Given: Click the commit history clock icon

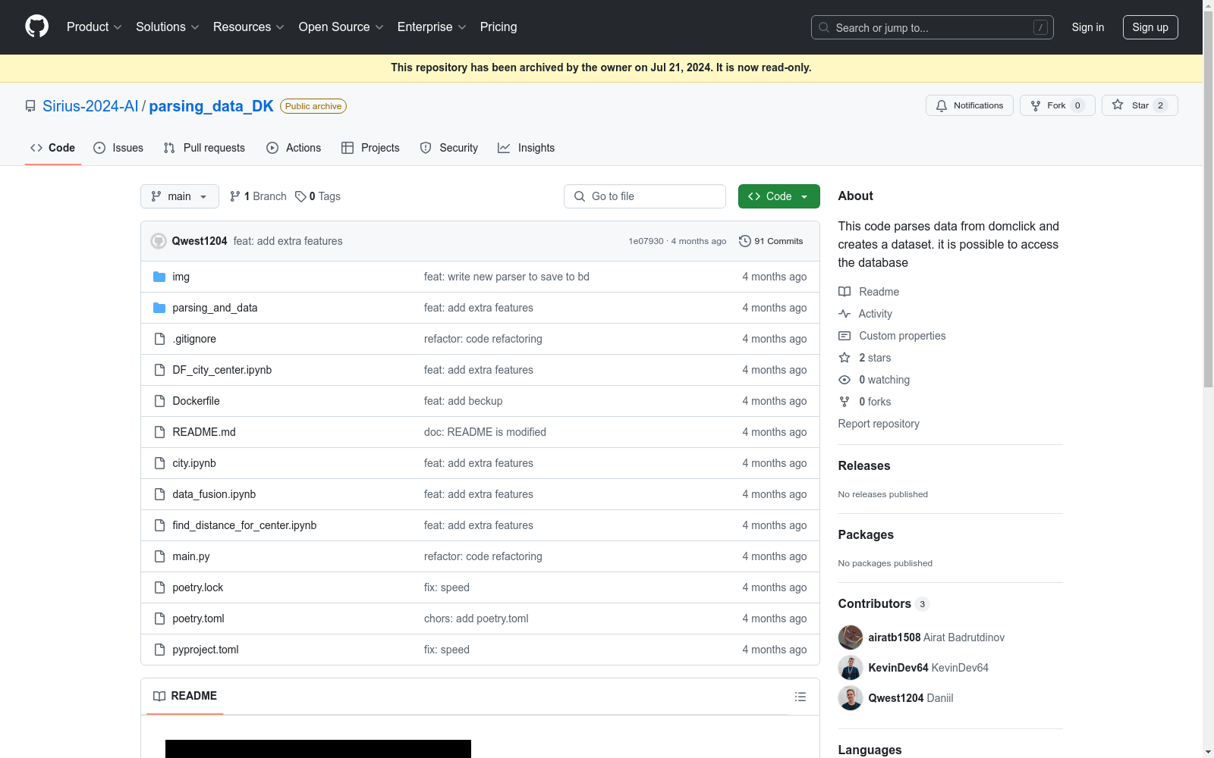Looking at the screenshot, I should 745,241.
